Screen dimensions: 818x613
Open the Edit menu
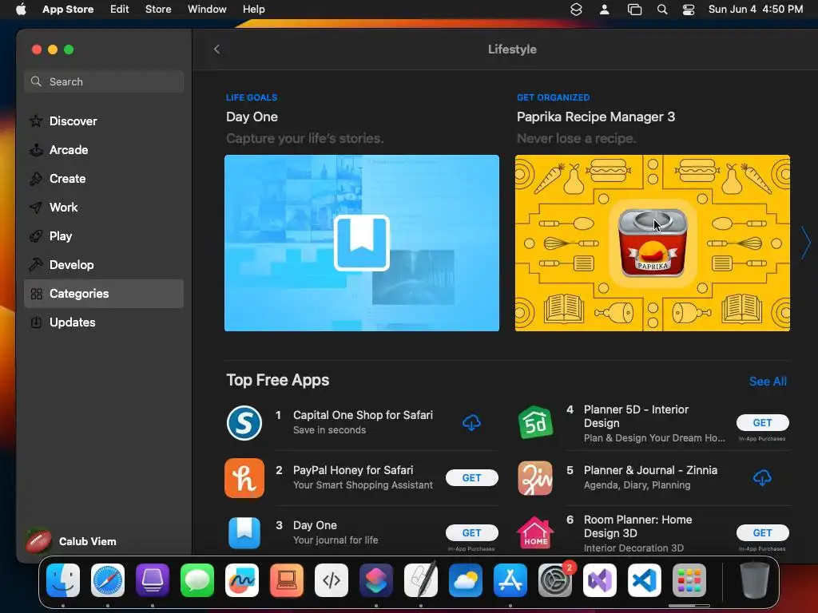[120, 9]
